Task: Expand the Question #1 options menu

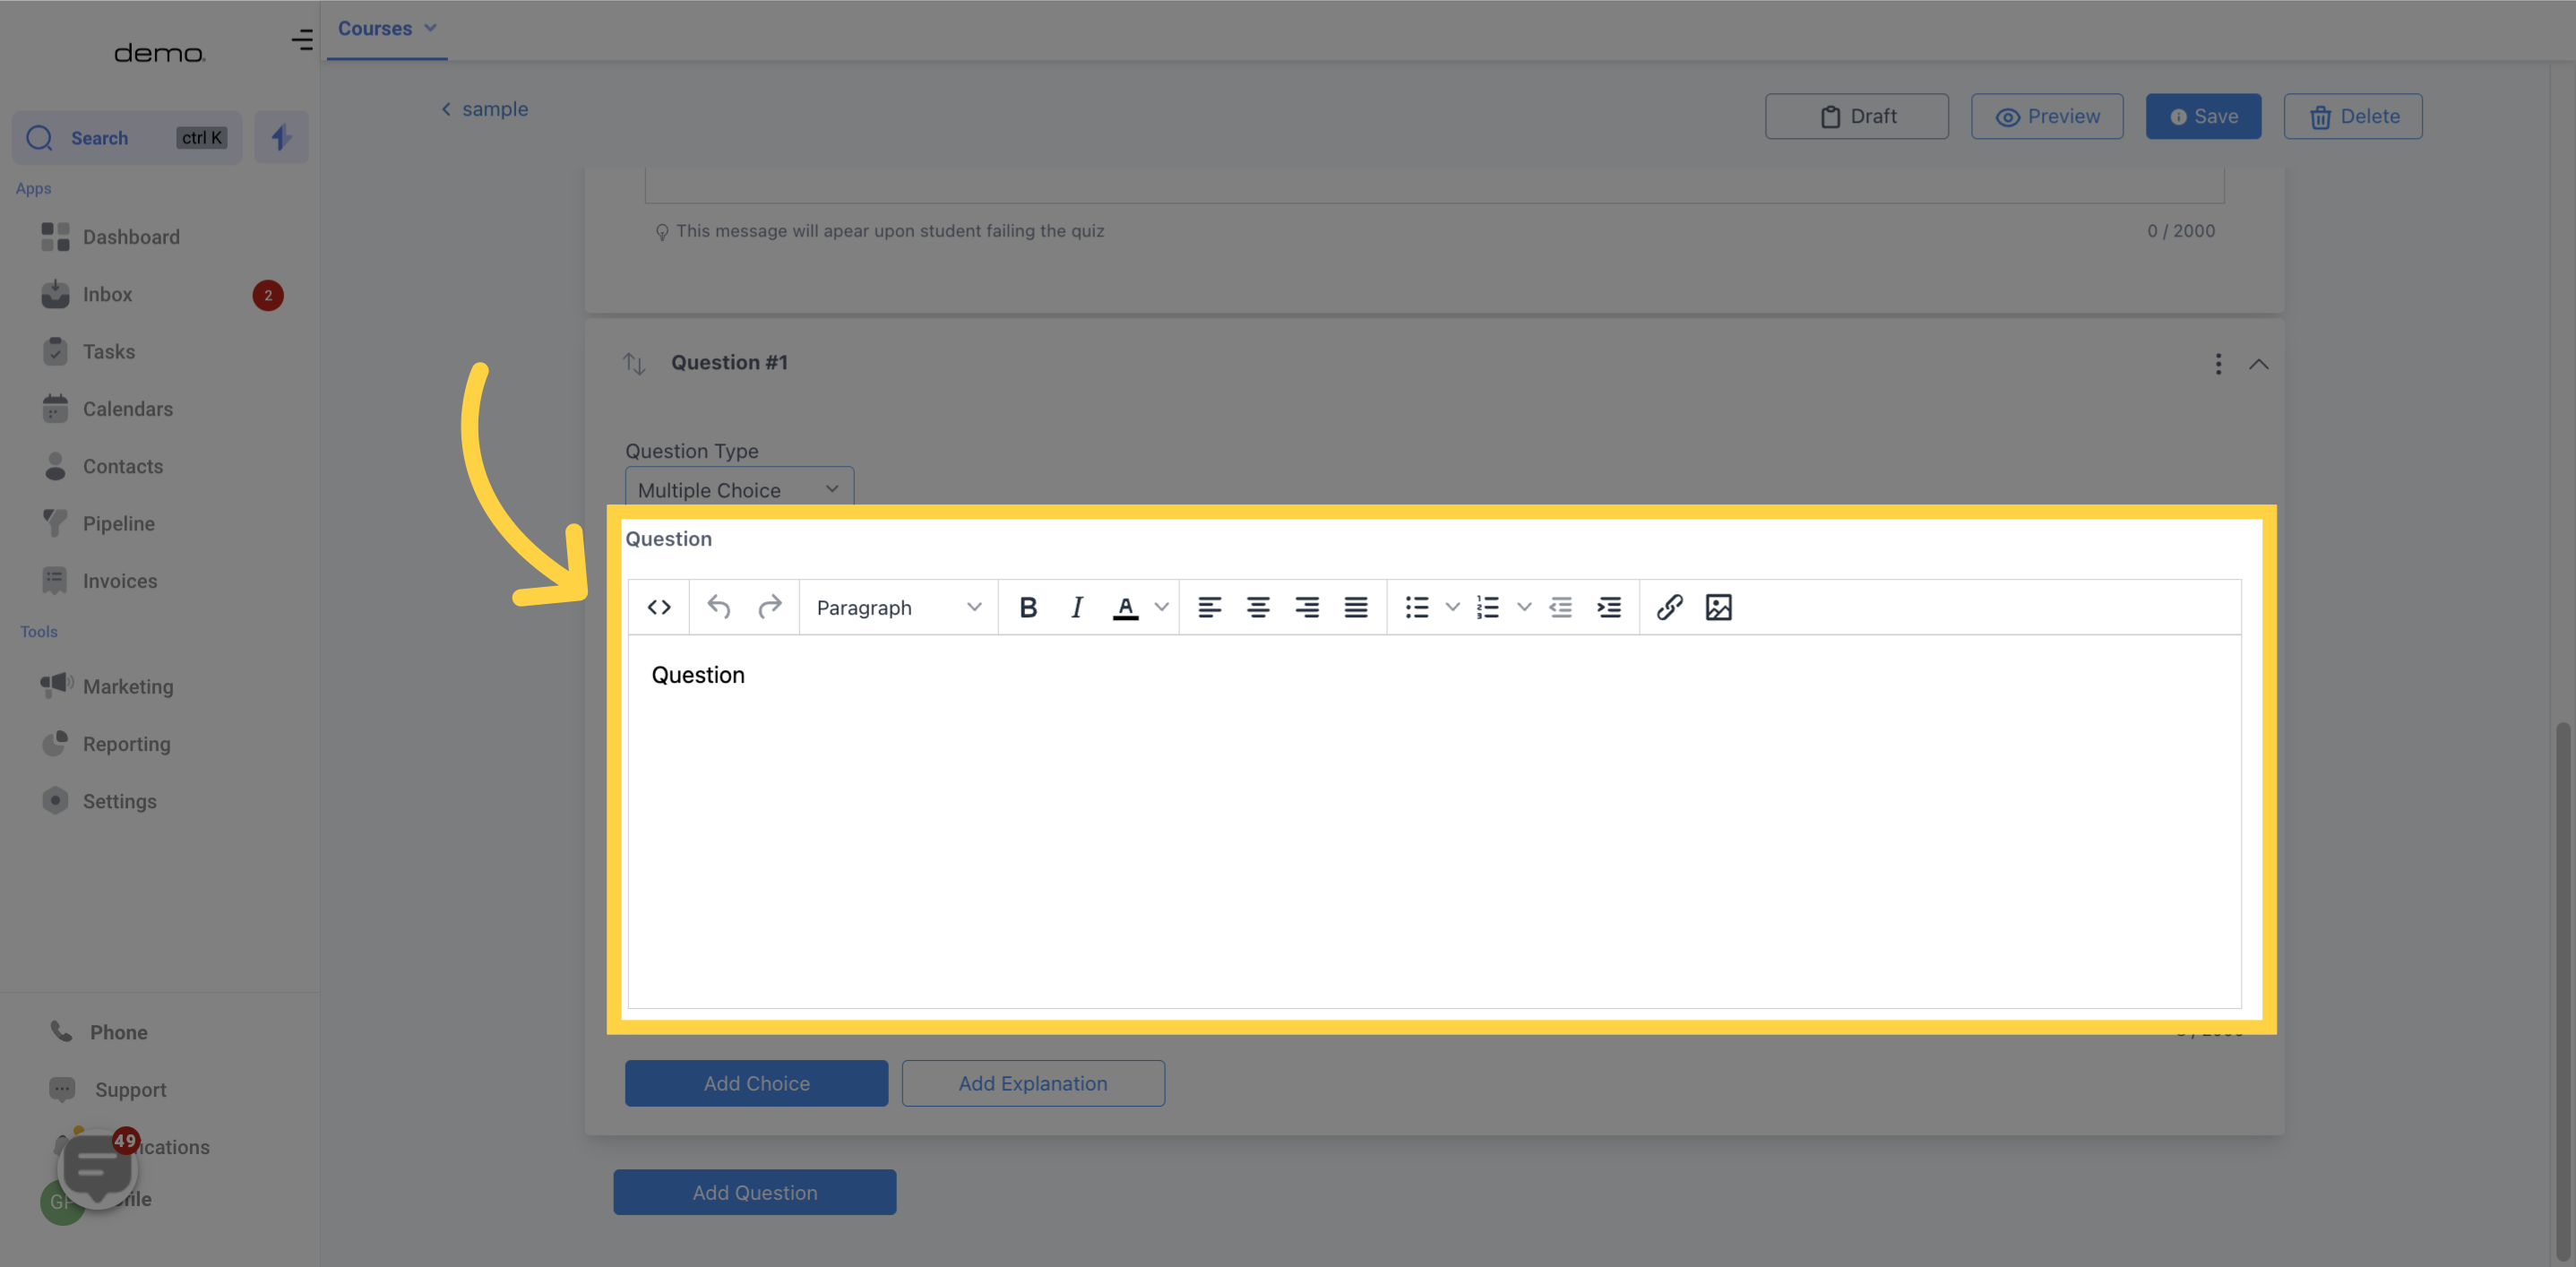Action: tap(2218, 363)
